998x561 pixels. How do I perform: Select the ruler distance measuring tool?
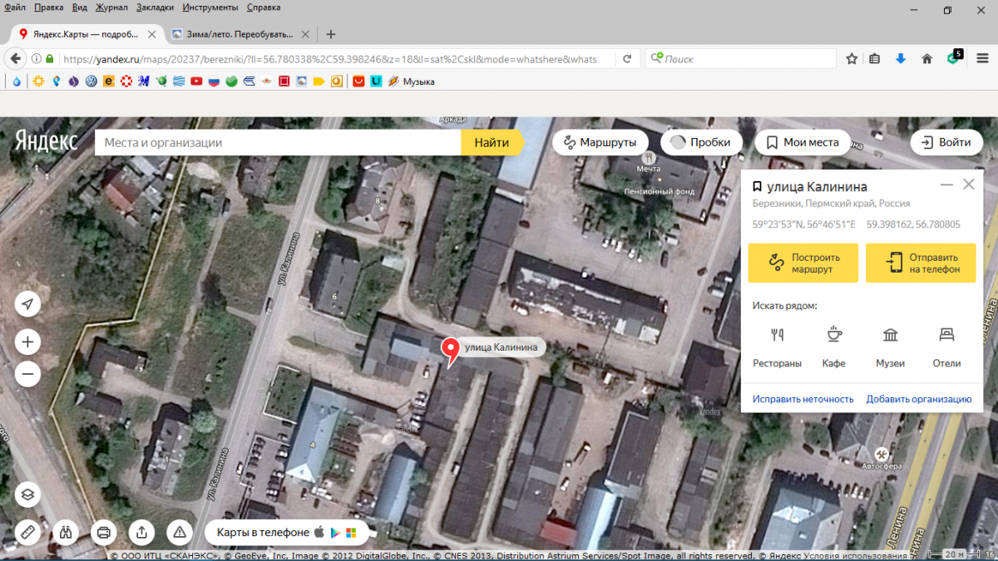pos(27,532)
